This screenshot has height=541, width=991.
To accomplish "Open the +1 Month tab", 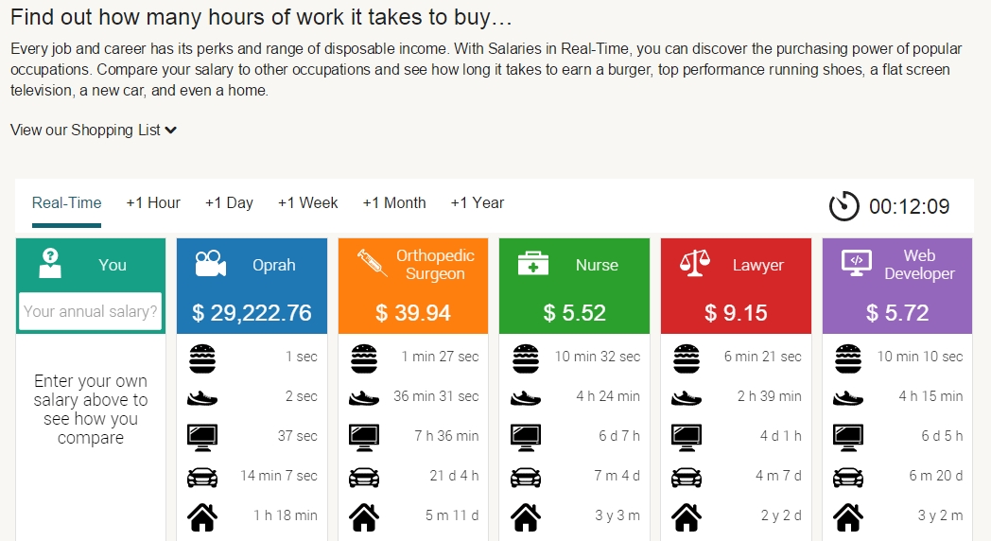I will click(393, 202).
